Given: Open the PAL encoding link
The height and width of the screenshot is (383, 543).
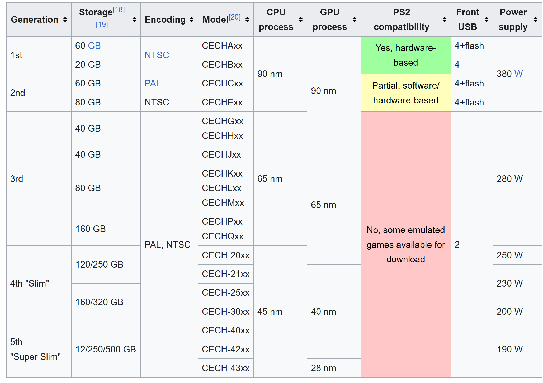Looking at the screenshot, I should [x=153, y=83].
